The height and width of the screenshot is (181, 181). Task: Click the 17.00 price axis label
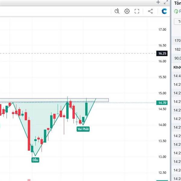coord(162,30)
